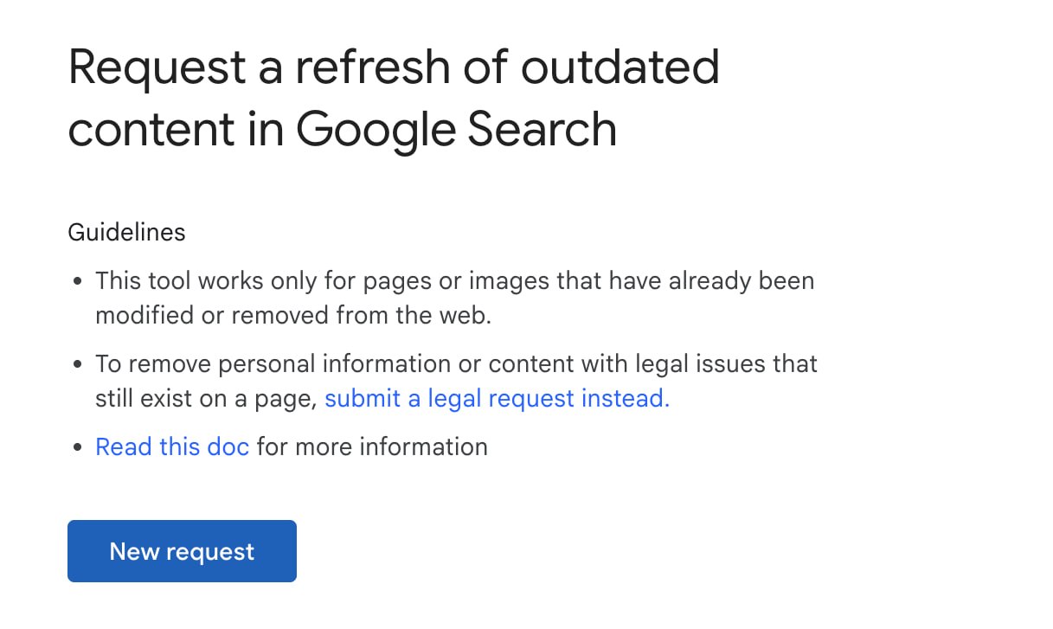
Task: Click the page title heading text
Action: click(394, 97)
